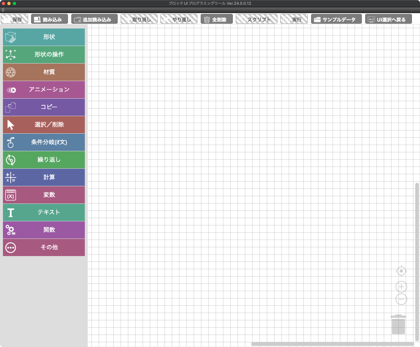
Task: Click the move-arrows icon beside 形状の操作
Action: pyautogui.click(x=11, y=55)
